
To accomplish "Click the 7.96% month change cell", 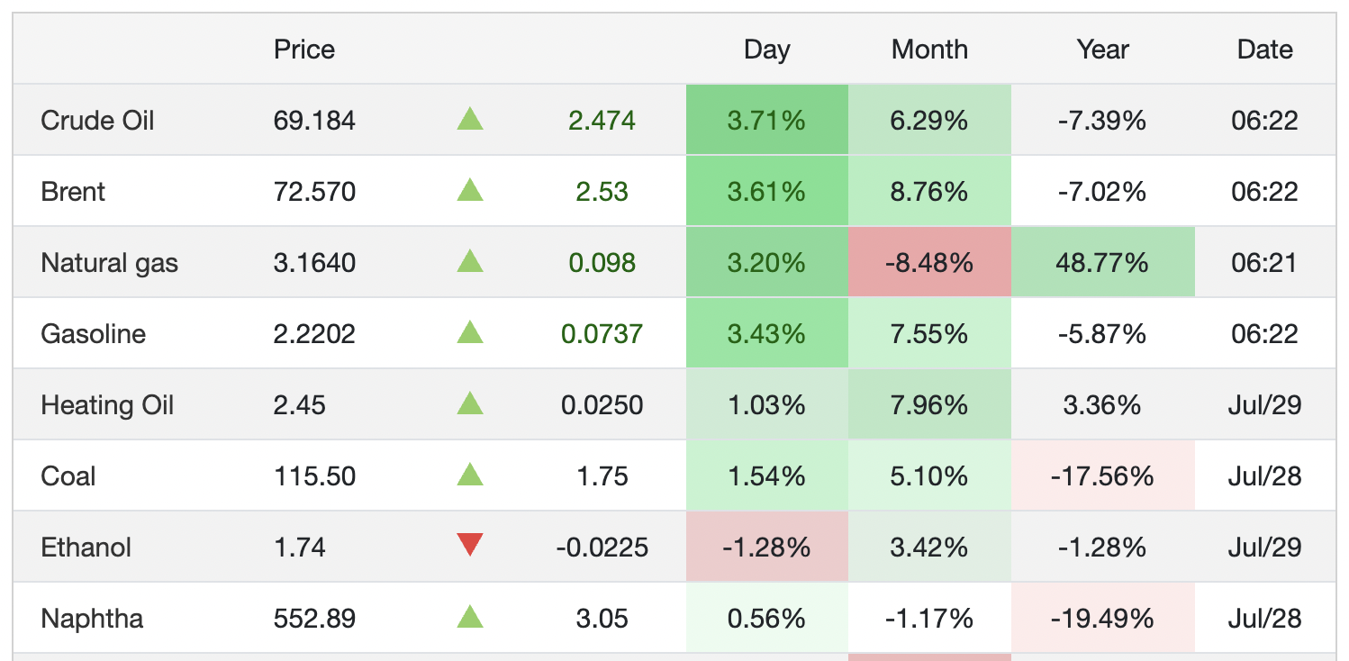I will tap(930, 404).
